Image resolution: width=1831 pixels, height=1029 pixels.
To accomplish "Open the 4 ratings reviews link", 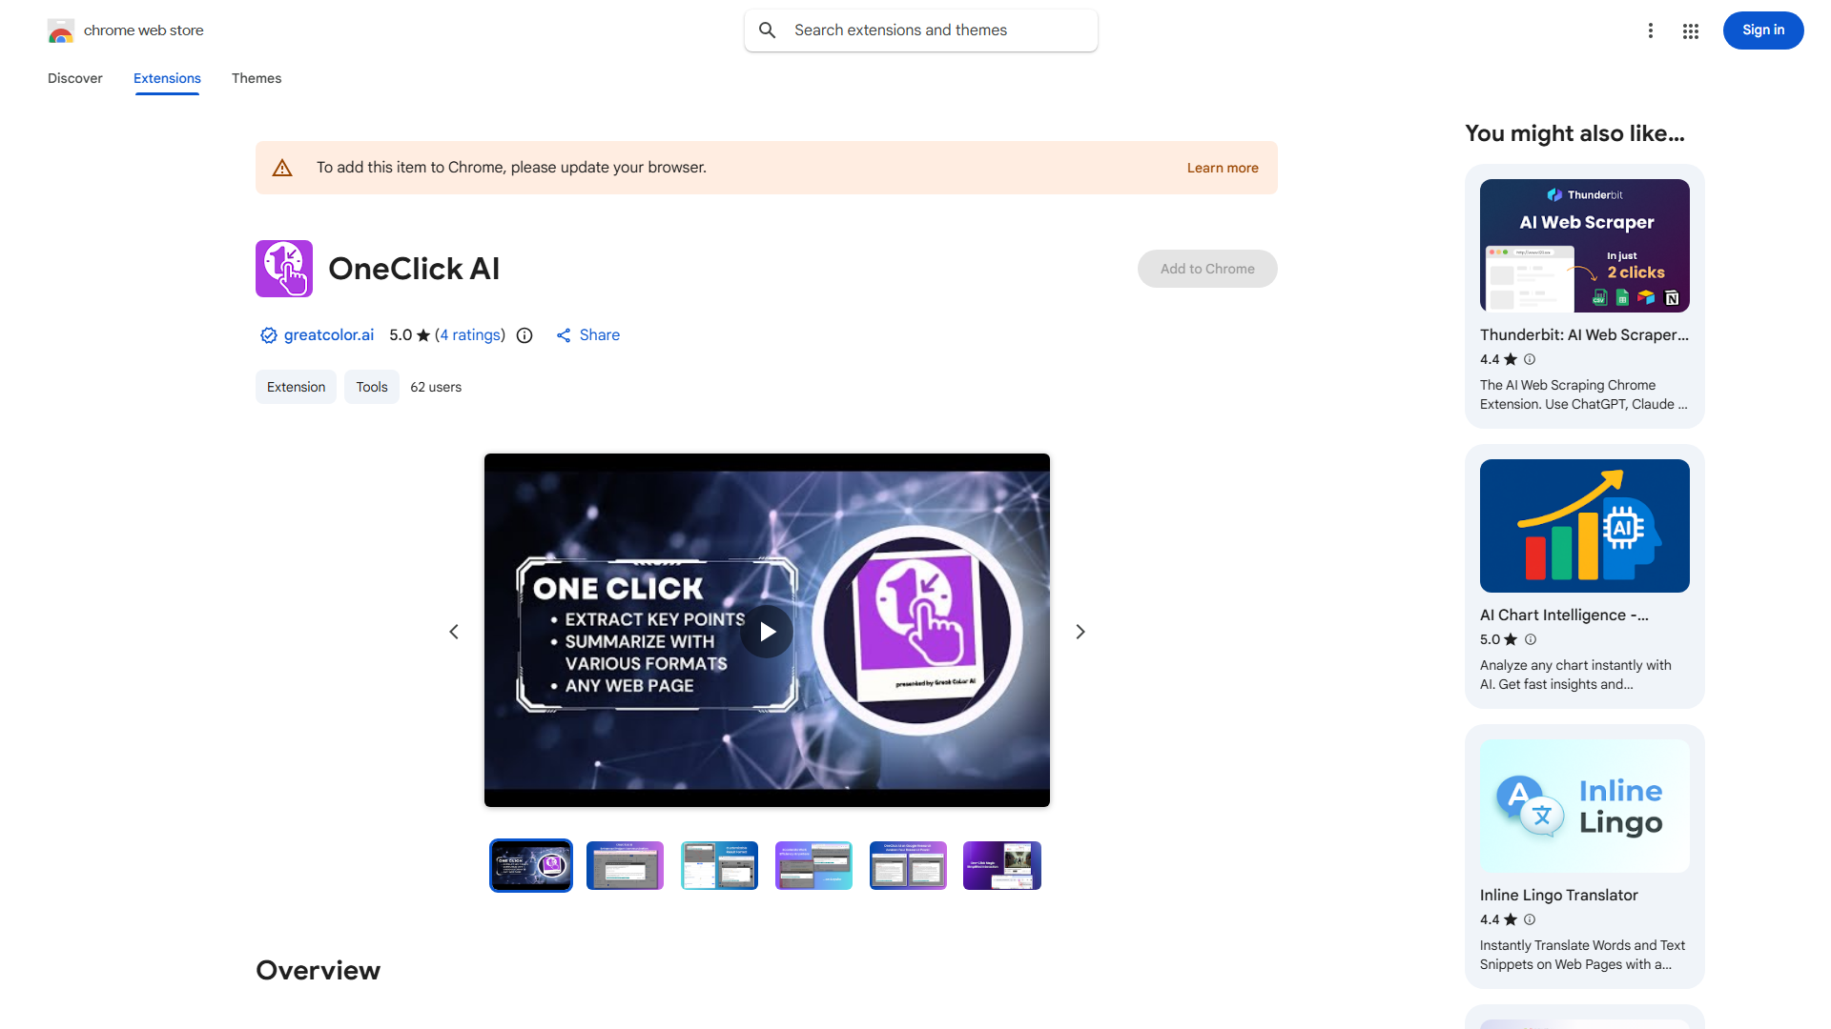I will 470,334.
